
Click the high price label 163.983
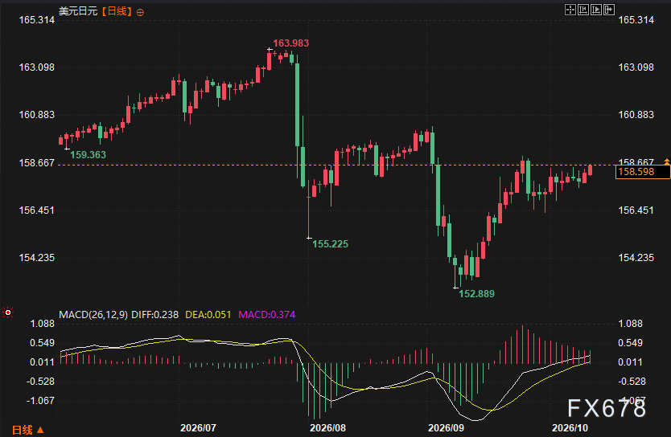[291, 43]
